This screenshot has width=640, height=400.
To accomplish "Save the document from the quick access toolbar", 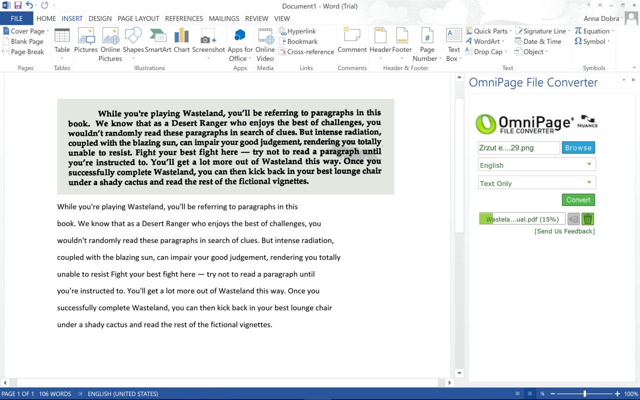I will (x=18, y=5).
